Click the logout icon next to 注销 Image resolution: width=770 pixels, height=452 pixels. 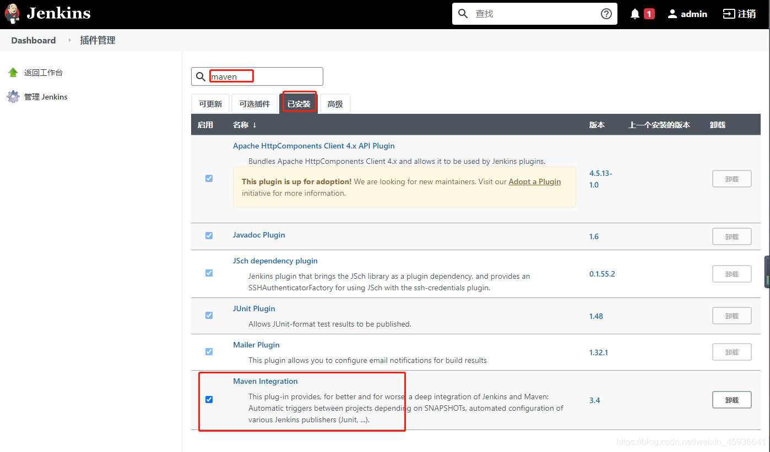(x=729, y=14)
